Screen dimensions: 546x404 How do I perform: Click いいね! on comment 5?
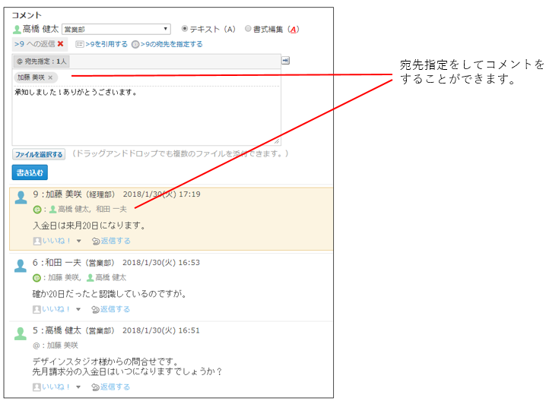(x=56, y=387)
